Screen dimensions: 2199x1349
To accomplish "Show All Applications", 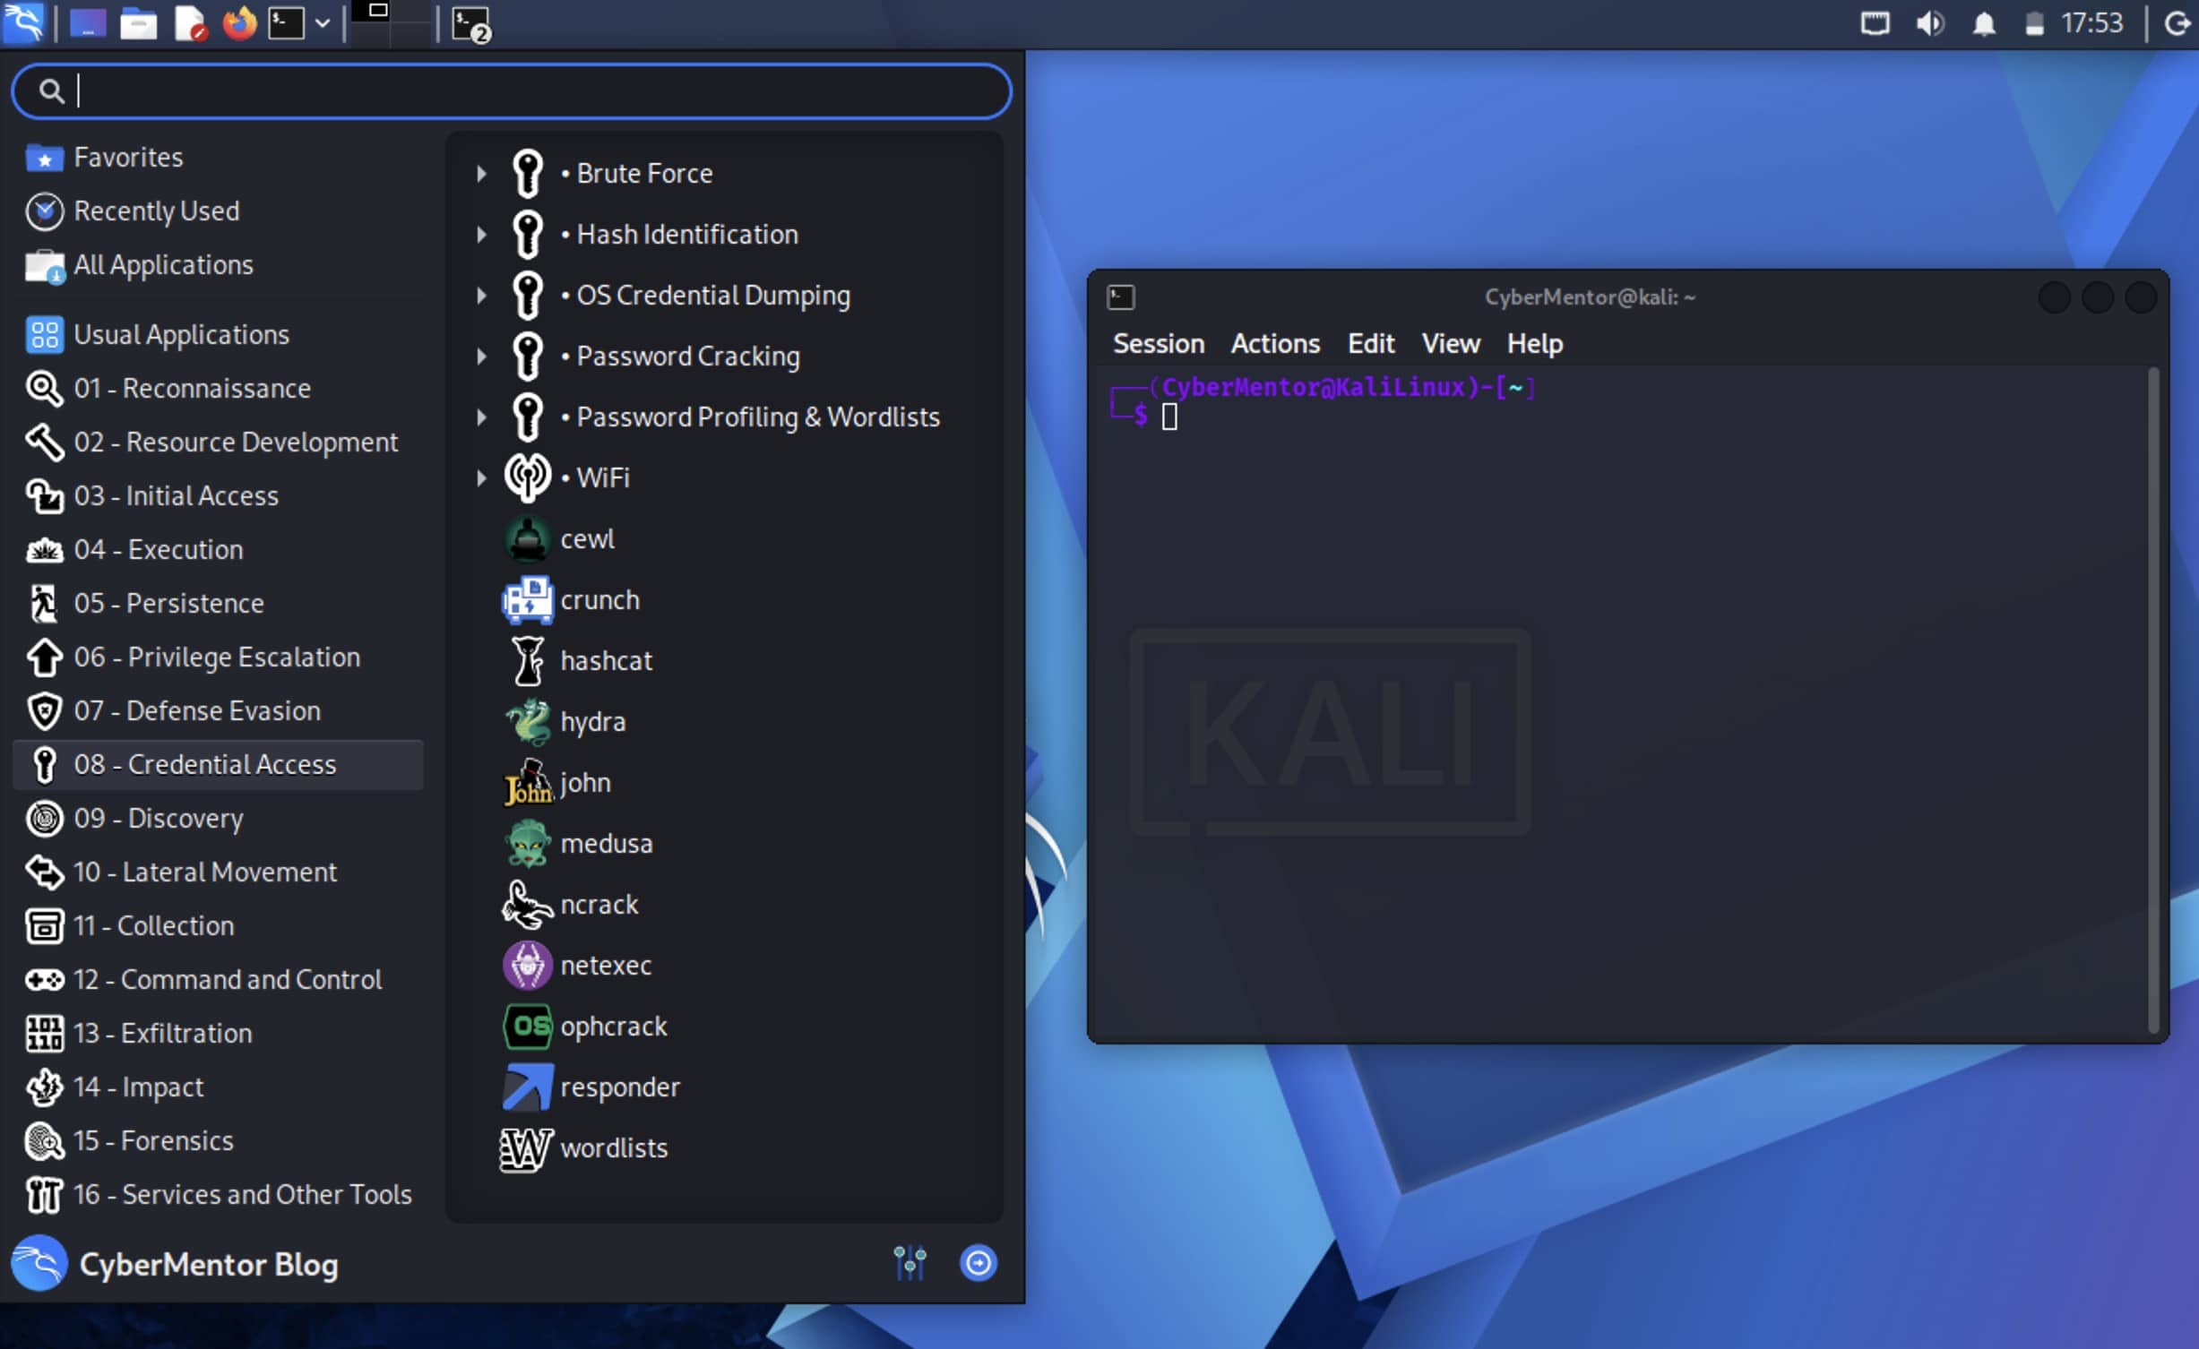I will pyautogui.click(x=218, y=265).
